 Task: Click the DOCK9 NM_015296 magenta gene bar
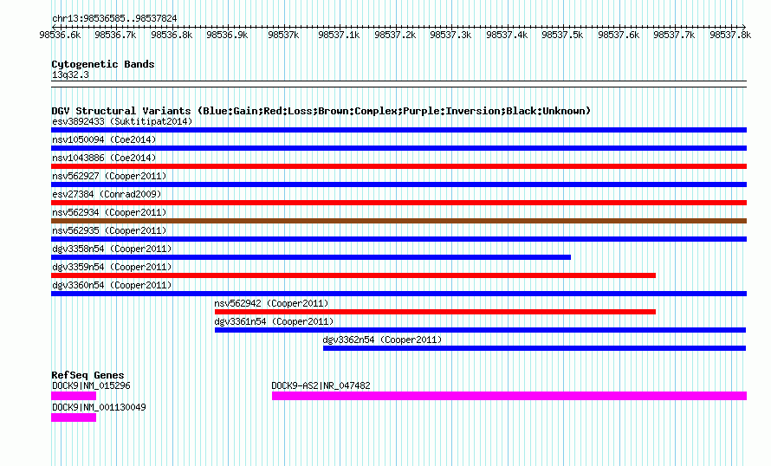74,396
